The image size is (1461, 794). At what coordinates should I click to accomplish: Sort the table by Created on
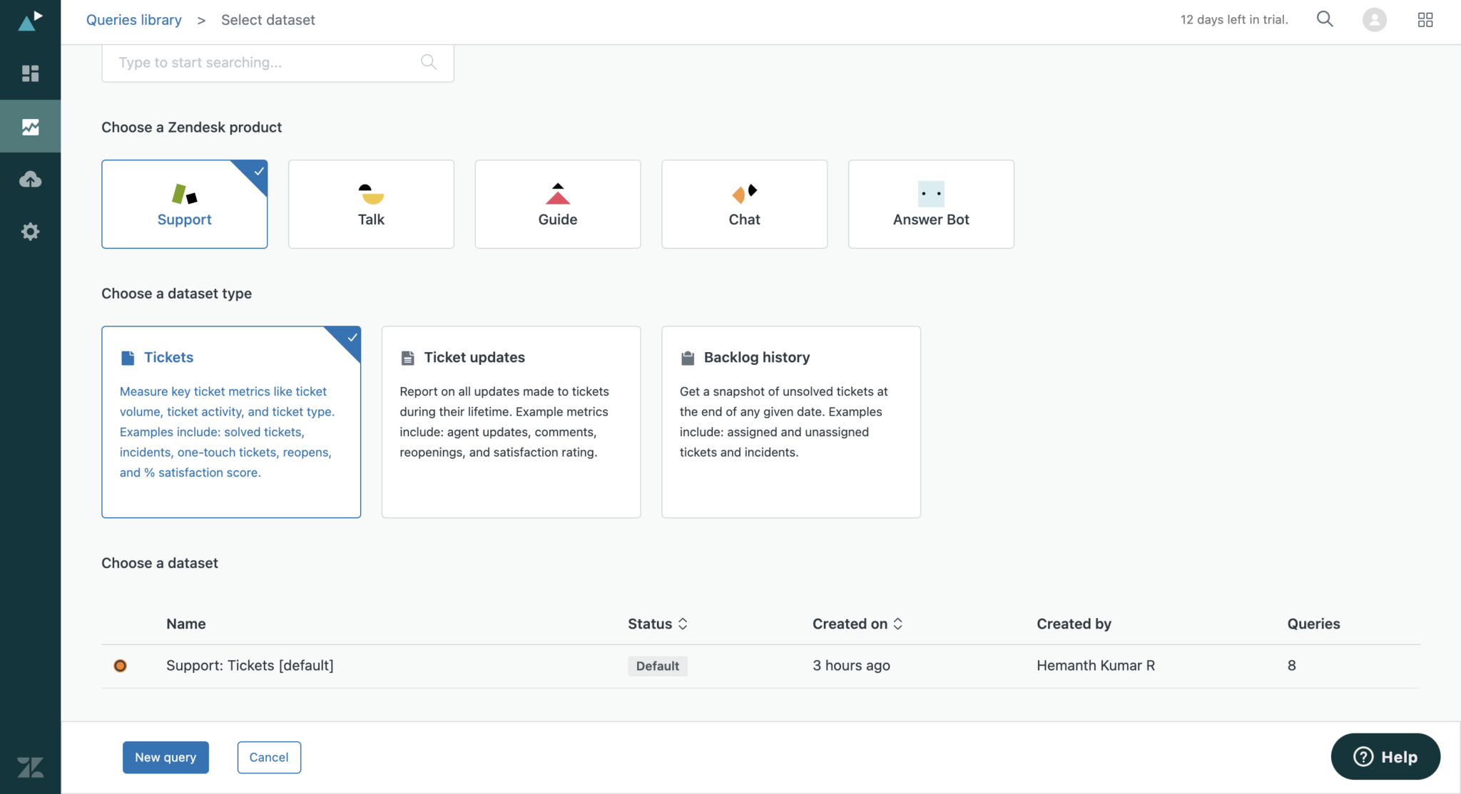click(x=856, y=624)
